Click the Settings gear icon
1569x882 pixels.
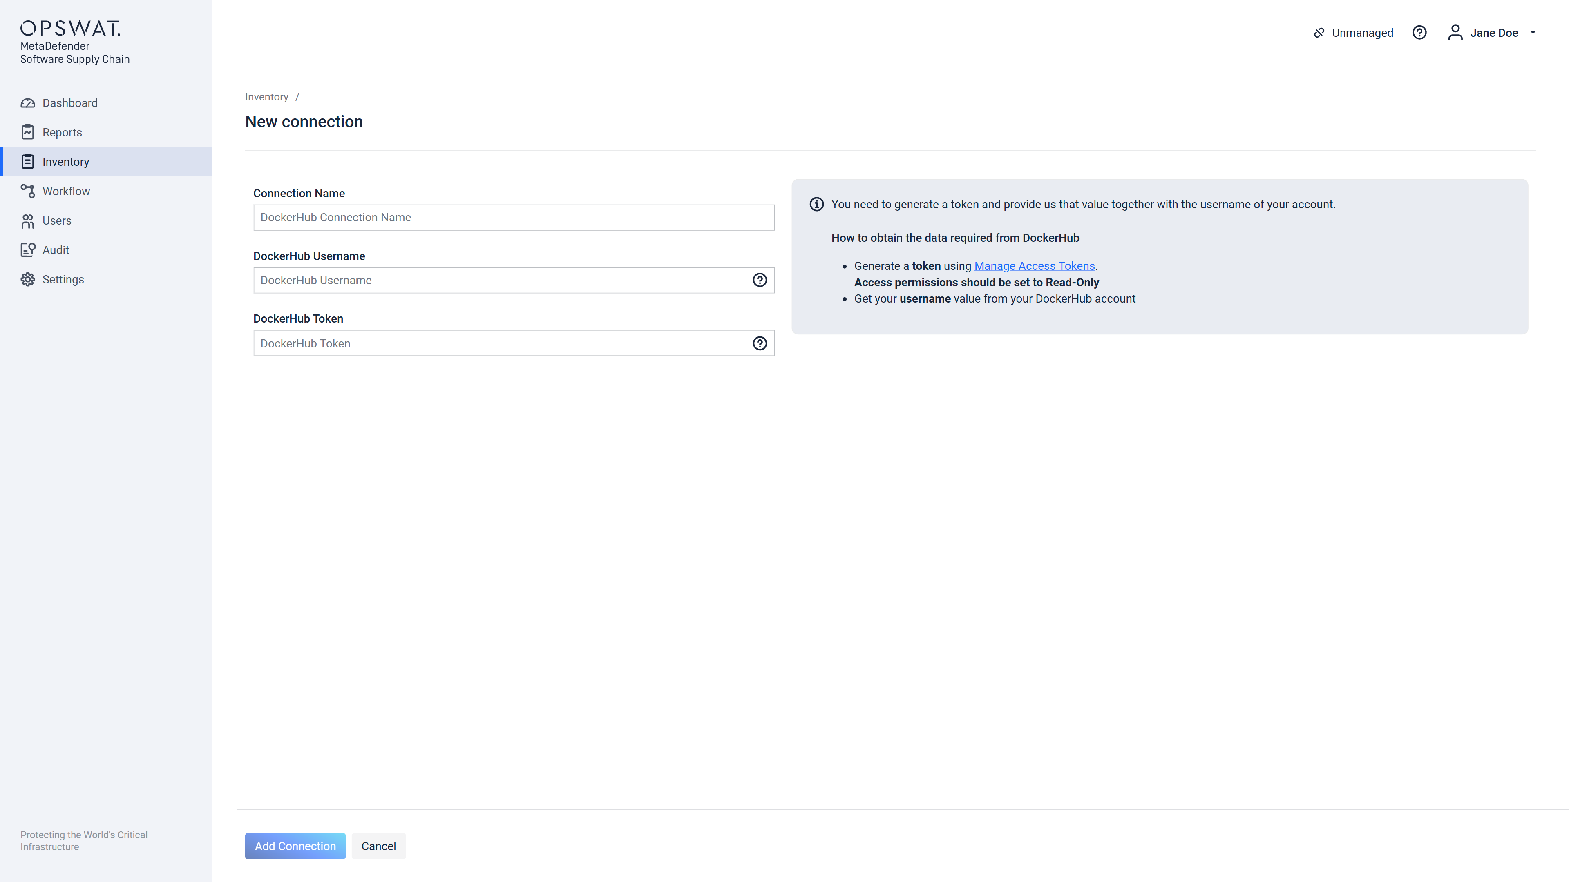click(x=27, y=279)
